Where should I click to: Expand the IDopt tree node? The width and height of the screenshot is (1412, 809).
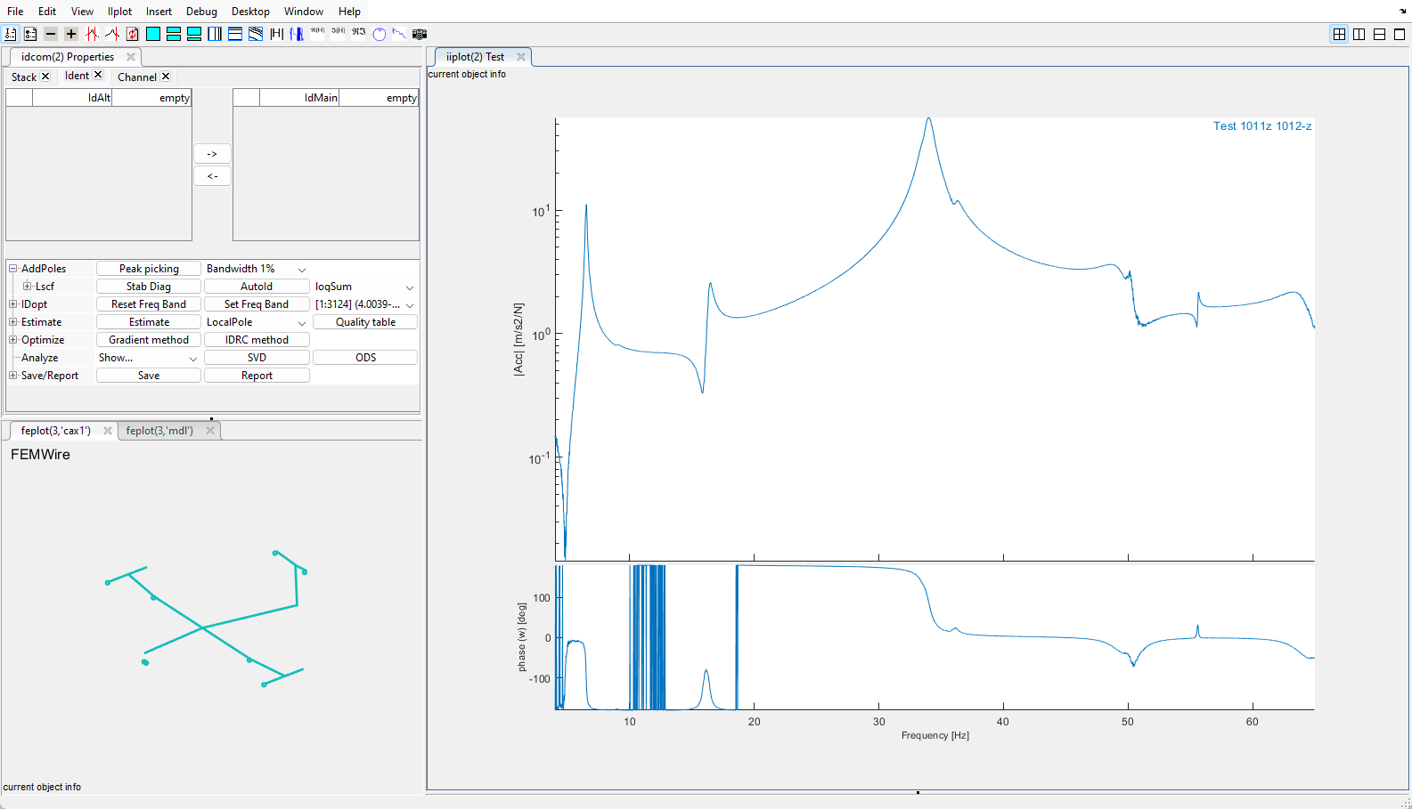coord(13,304)
